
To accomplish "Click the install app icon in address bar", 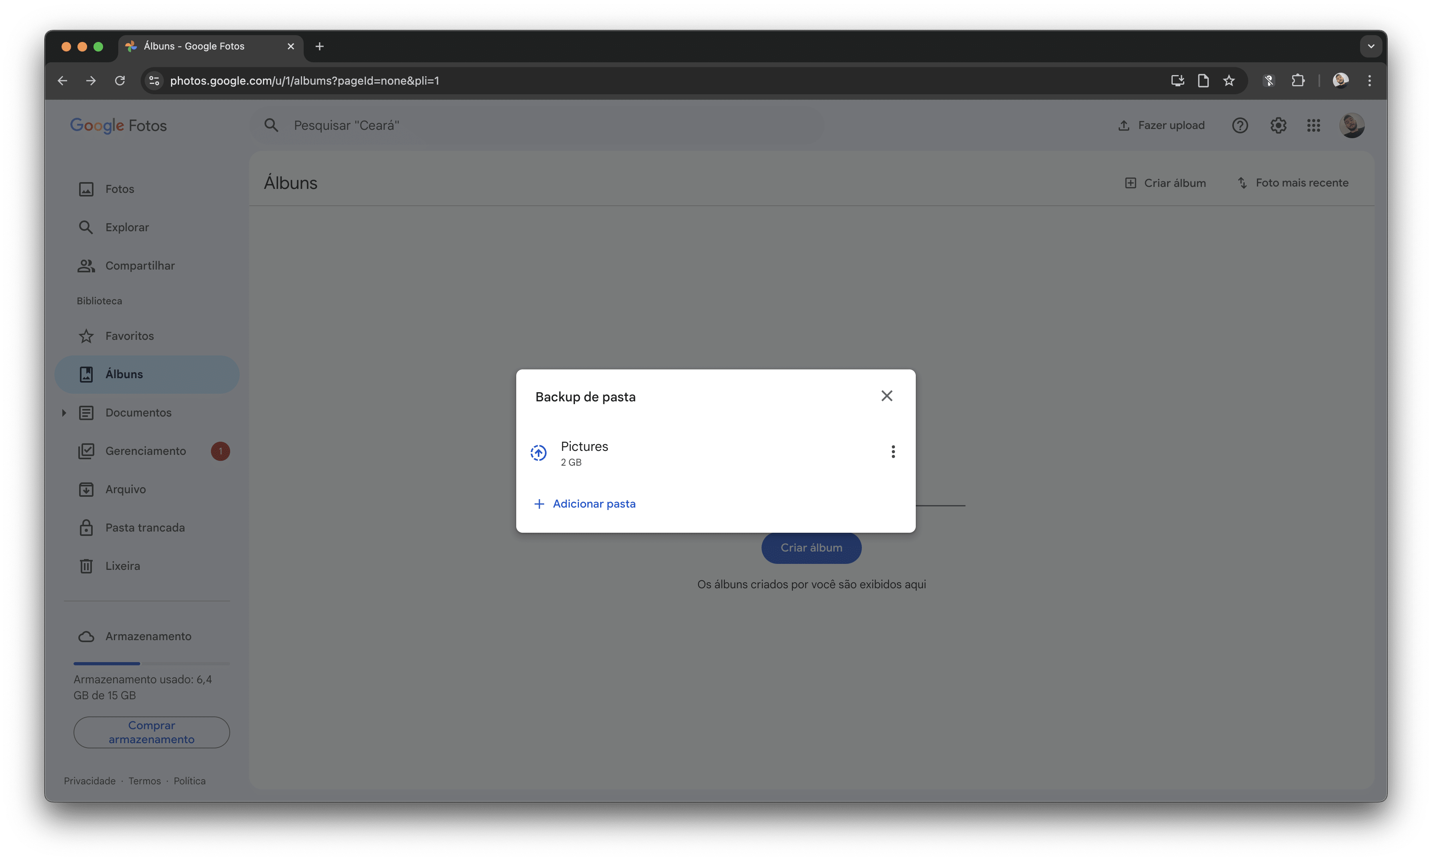I will [x=1177, y=81].
